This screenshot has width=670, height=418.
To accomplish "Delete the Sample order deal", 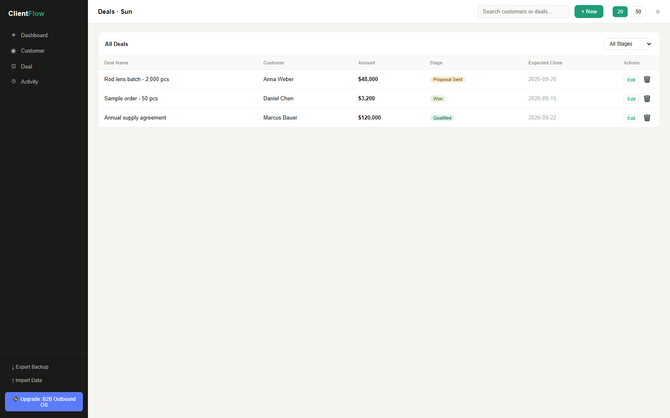I will (x=647, y=99).
